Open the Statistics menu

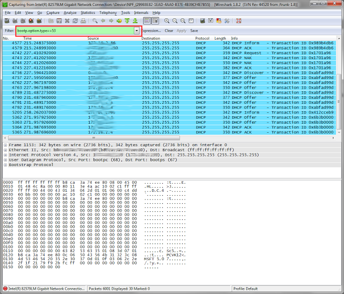(x=88, y=12)
